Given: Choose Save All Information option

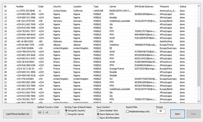Looking at the screenshot, I should click(x=98, y=118).
